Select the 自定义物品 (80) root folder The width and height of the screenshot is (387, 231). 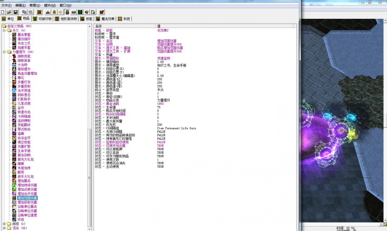point(19,26)
